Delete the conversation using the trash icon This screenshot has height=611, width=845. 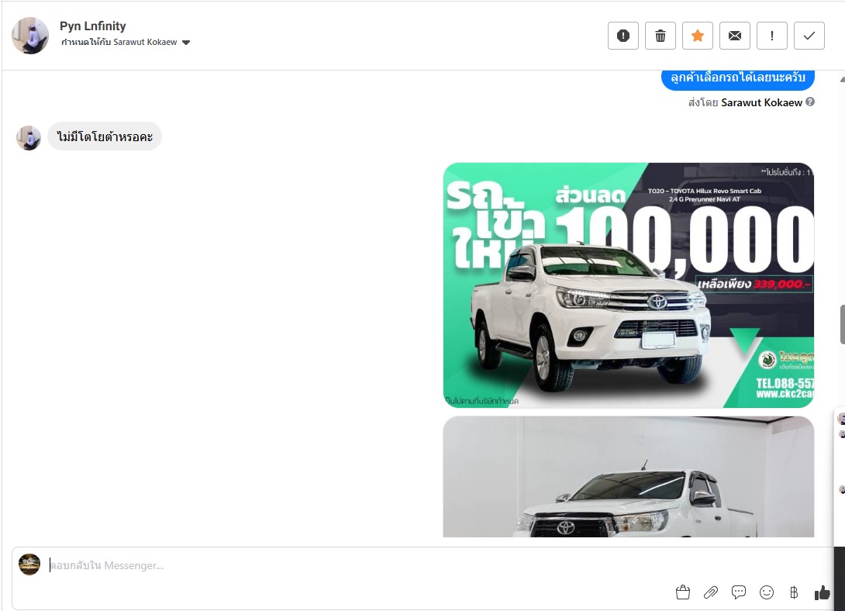pyautogui.click(x=660, y=36)
